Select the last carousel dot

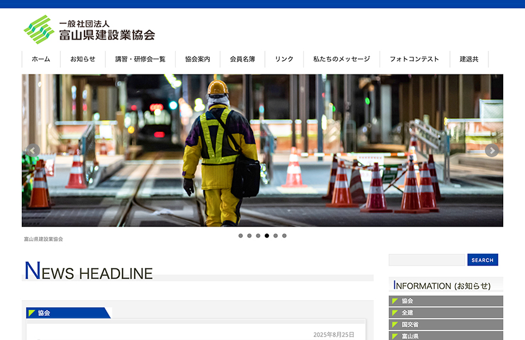(x=284, y=235)
